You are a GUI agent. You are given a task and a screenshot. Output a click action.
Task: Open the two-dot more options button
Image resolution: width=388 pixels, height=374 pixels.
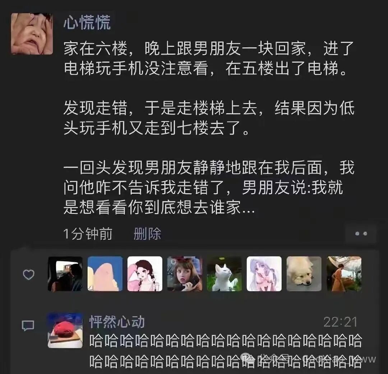[x=361, y=233]
